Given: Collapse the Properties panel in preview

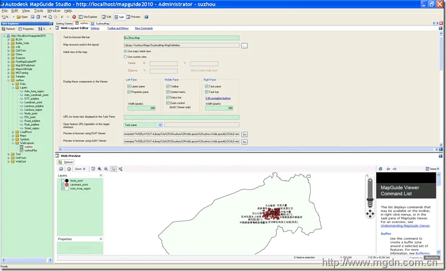Looking at the screenshot, I should click(x=101, y=239).
